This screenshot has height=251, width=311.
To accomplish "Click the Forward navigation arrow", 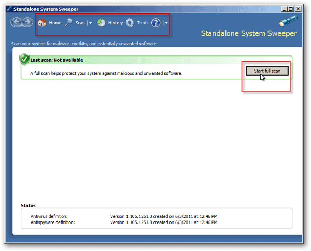I will (x=27, y=23).
